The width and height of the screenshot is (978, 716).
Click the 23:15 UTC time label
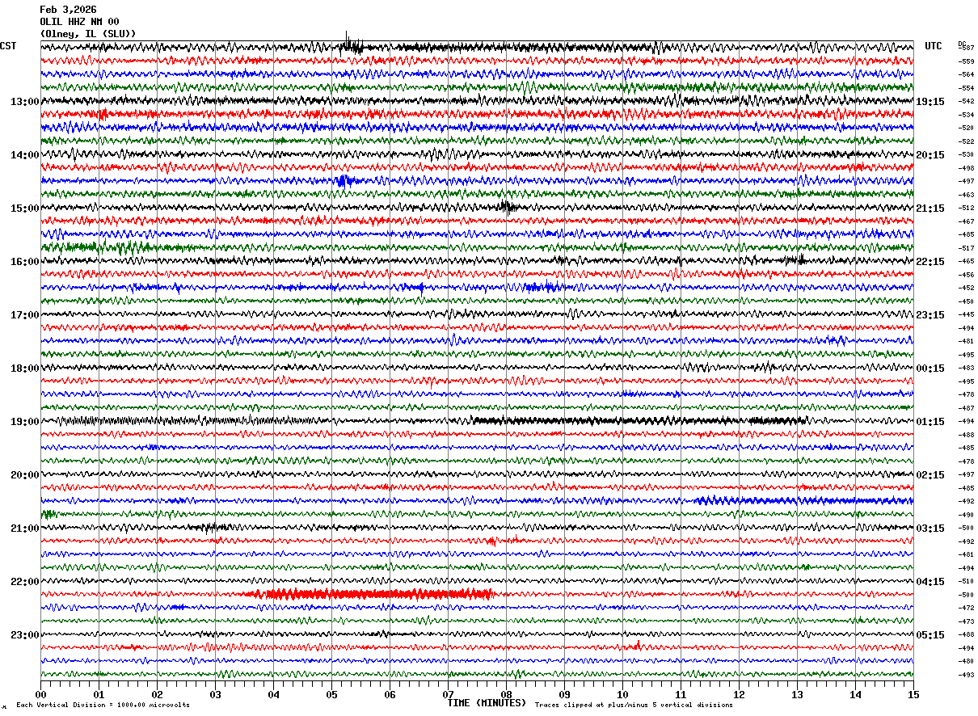(x=930, y=315)
